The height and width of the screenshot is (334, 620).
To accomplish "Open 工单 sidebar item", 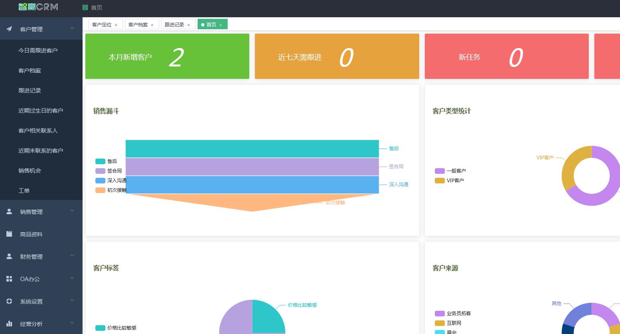I will coord(41,191).
